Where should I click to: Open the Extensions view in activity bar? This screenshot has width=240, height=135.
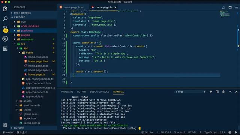click(x=5, y=49)
